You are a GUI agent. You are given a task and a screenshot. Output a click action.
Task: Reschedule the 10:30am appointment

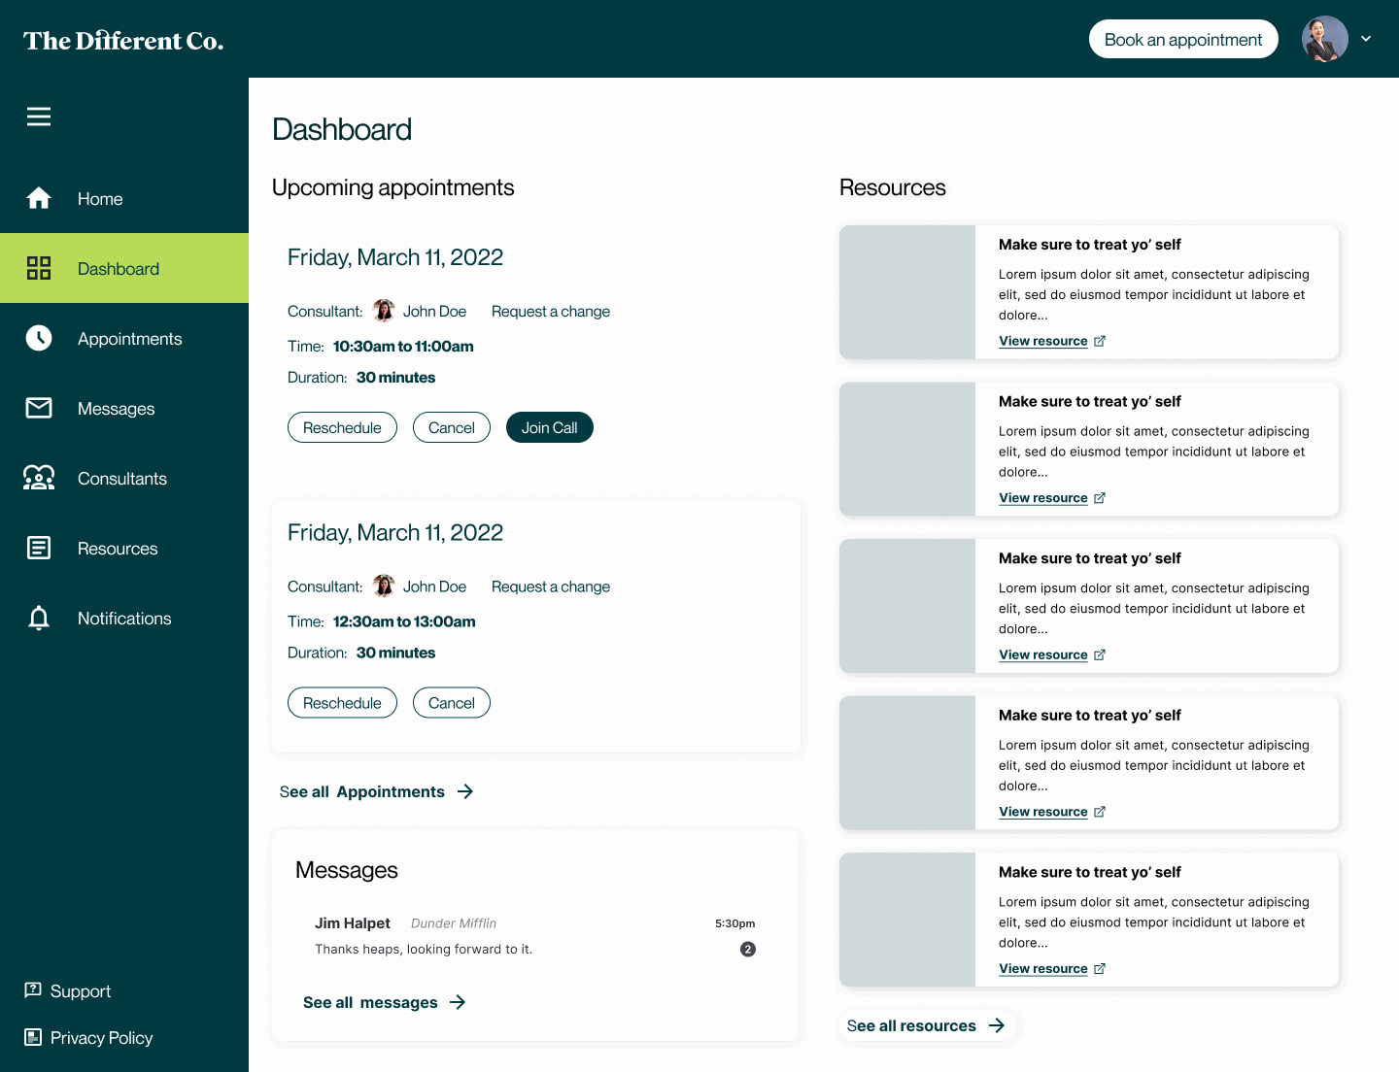coord(342,427)
